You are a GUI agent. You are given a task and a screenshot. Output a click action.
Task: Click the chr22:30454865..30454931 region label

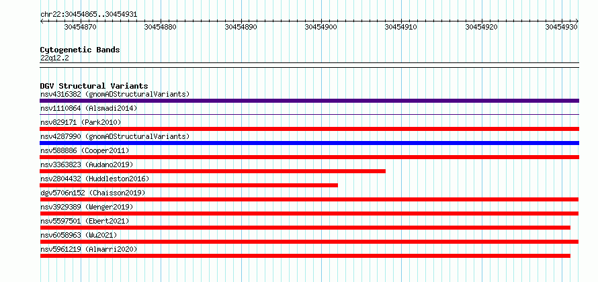click(89, 15)
